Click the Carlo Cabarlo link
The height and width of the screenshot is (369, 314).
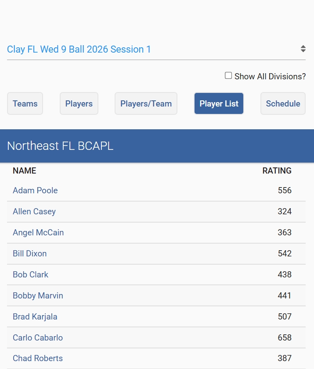38,338
